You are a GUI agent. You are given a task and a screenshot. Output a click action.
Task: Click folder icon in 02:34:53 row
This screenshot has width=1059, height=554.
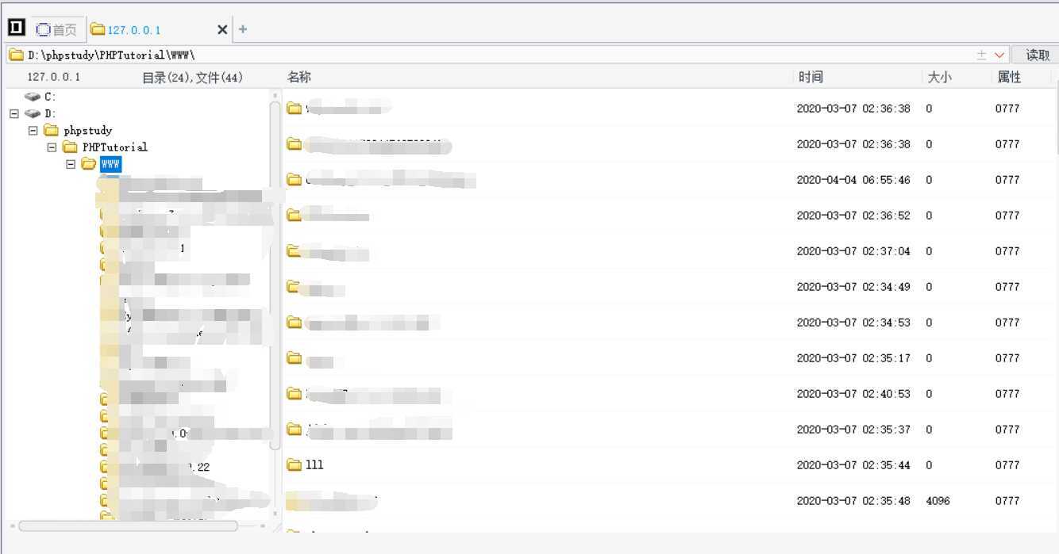click(295, 322)
